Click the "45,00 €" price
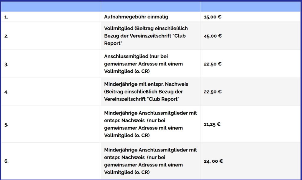 tap(212, 36)
